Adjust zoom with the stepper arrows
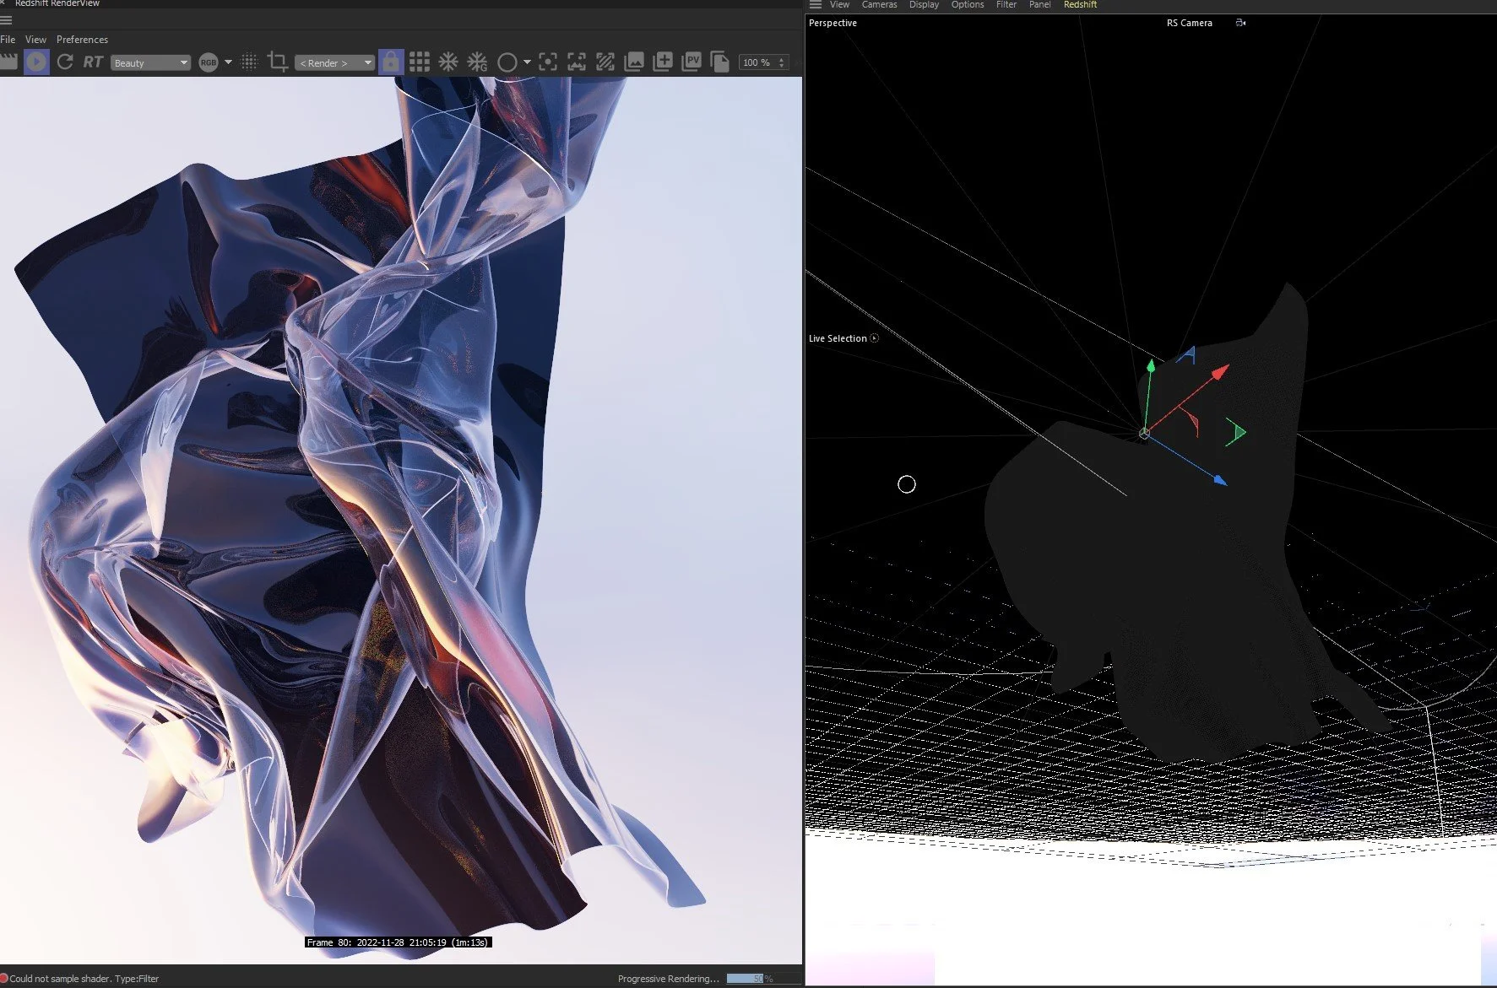Image resolution: width=1497 pixels, height=988 pixels. [x=782, y=62]
